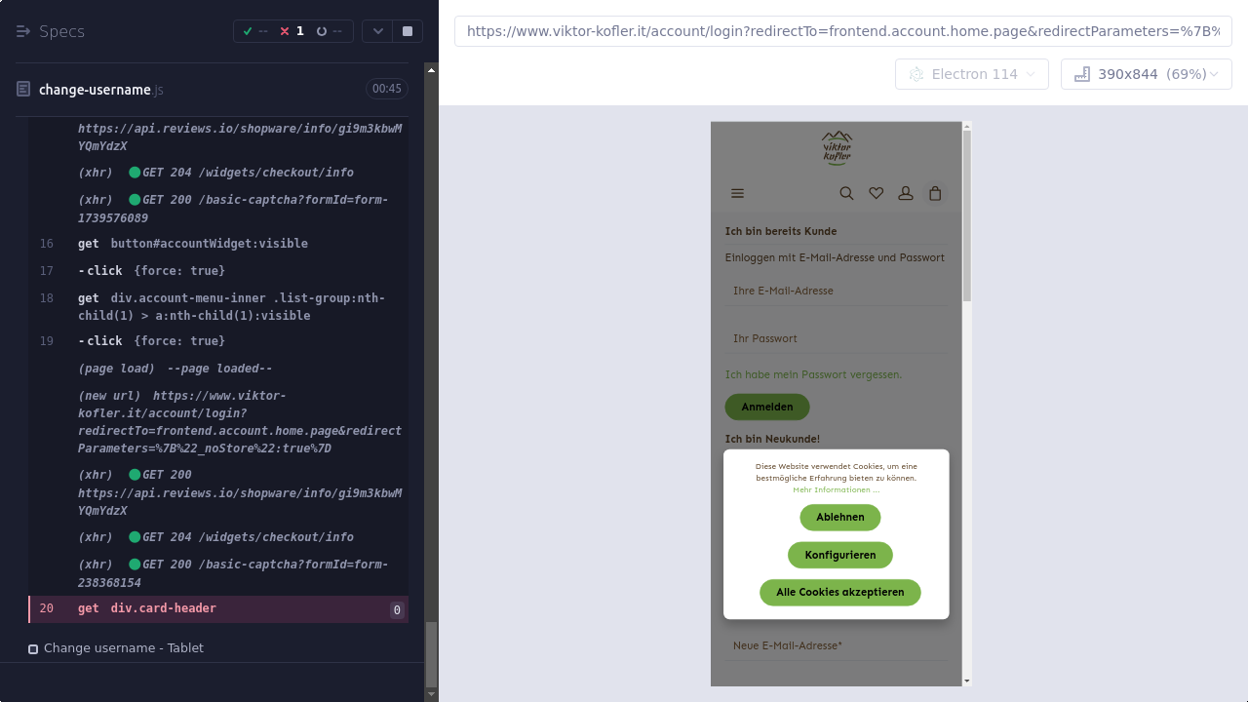Focus the 'Ihre E-Mail-Adresse' input field
1248x702 pixels.
point(836,291)
